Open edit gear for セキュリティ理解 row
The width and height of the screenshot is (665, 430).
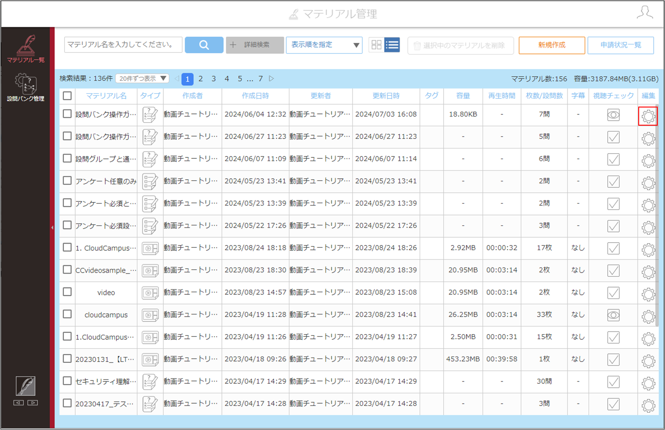(x=648, y=383)
